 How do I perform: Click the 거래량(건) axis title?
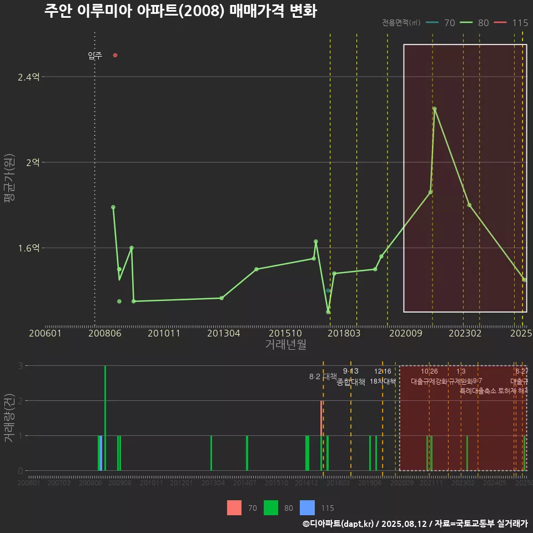click(x=9, y=418)
